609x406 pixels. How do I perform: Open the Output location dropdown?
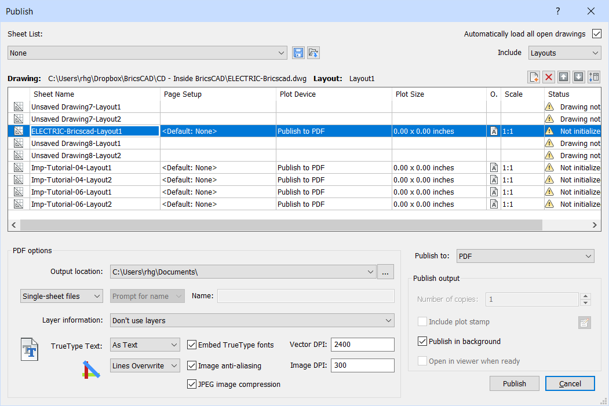pyautogui.click(x=243, y=272)
